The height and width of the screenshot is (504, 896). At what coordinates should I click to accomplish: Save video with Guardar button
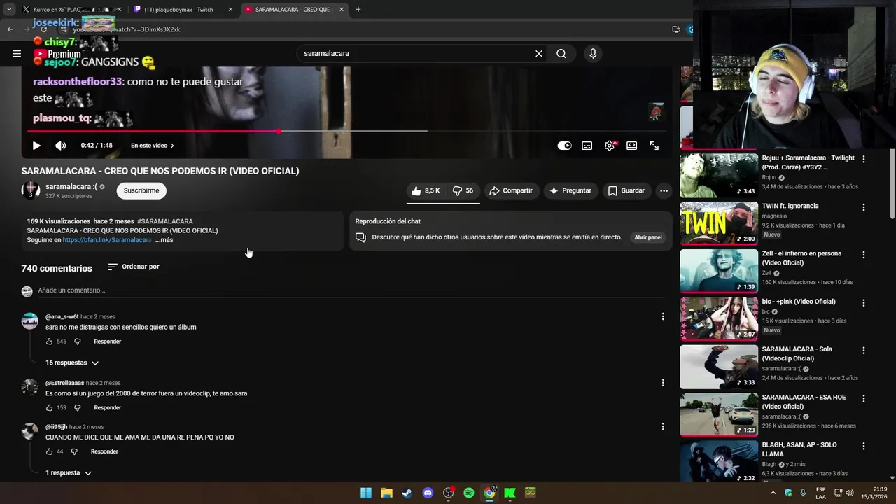point(626,190)
